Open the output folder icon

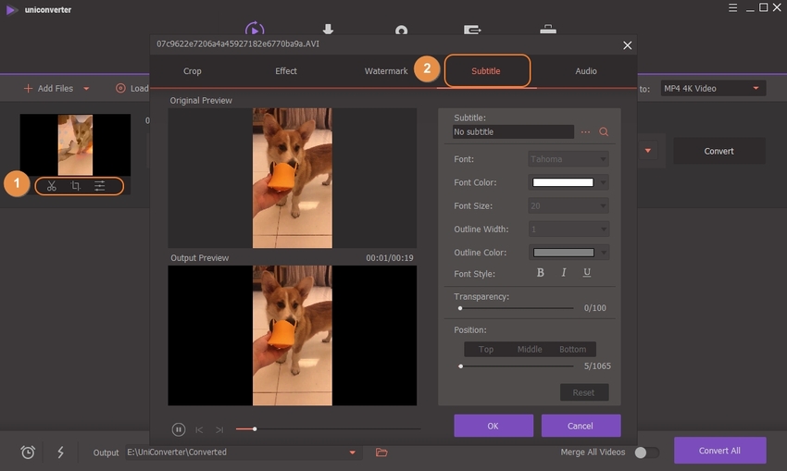pos(381,452)
